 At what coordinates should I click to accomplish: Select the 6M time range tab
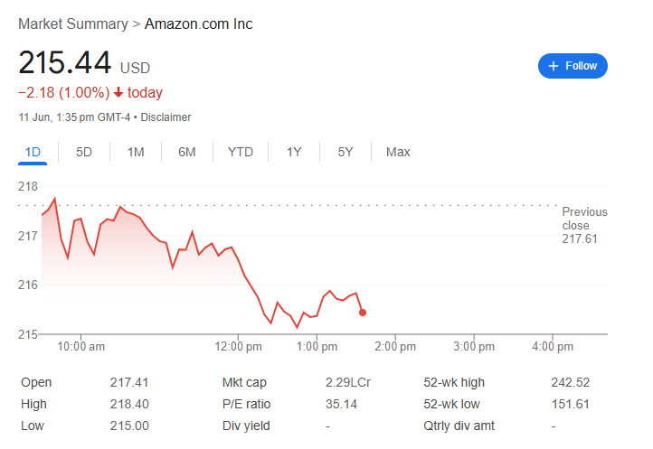click(187, 152)
